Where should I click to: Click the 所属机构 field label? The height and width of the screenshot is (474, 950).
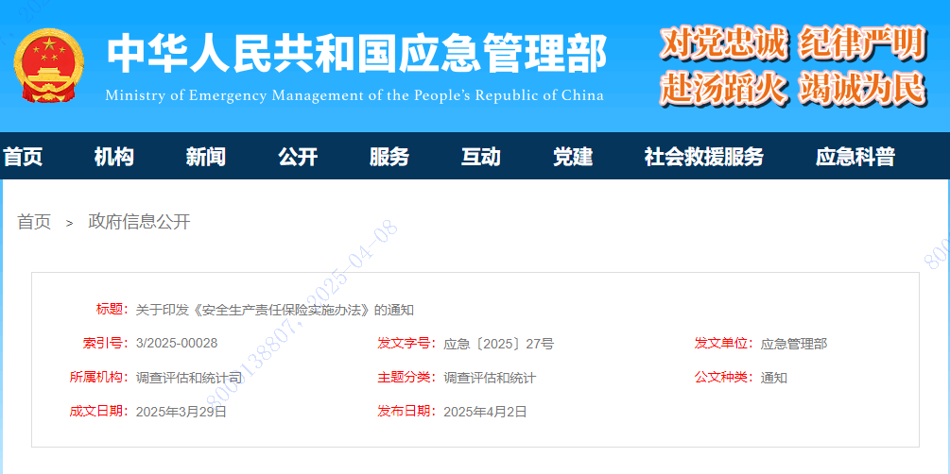(99, 378)
